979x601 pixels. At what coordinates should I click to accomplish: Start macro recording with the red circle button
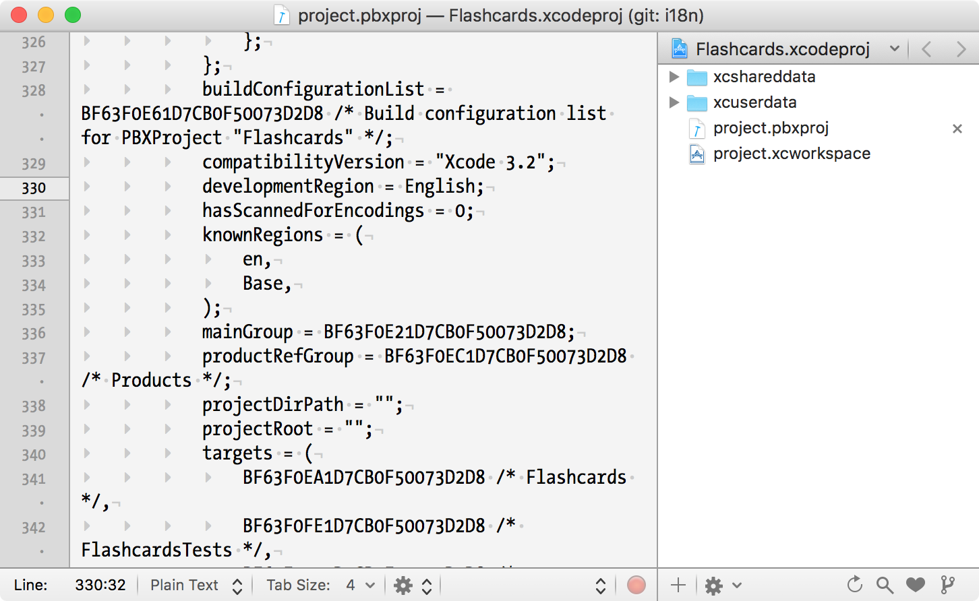click(x=636, y=585)
